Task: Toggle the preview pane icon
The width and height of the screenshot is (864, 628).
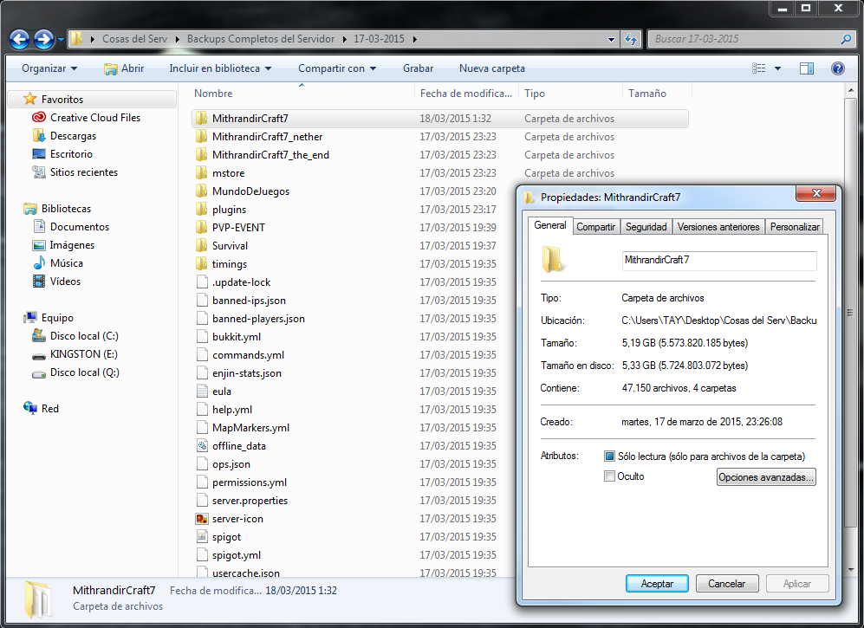Action: click(807, 68)
